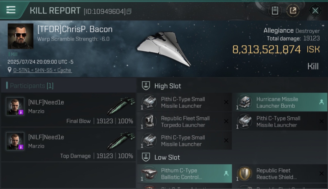Viewport: 328px width, 189px height.
Task: Open the clipboard icon in header
Action: (x=275, y=11)
